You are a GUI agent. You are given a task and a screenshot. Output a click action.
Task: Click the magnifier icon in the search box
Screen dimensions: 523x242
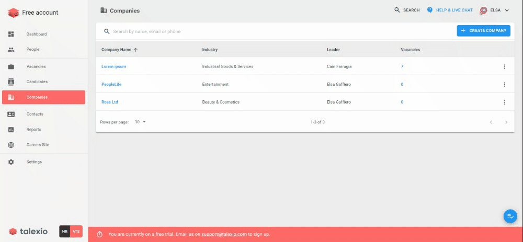point(107,31)
